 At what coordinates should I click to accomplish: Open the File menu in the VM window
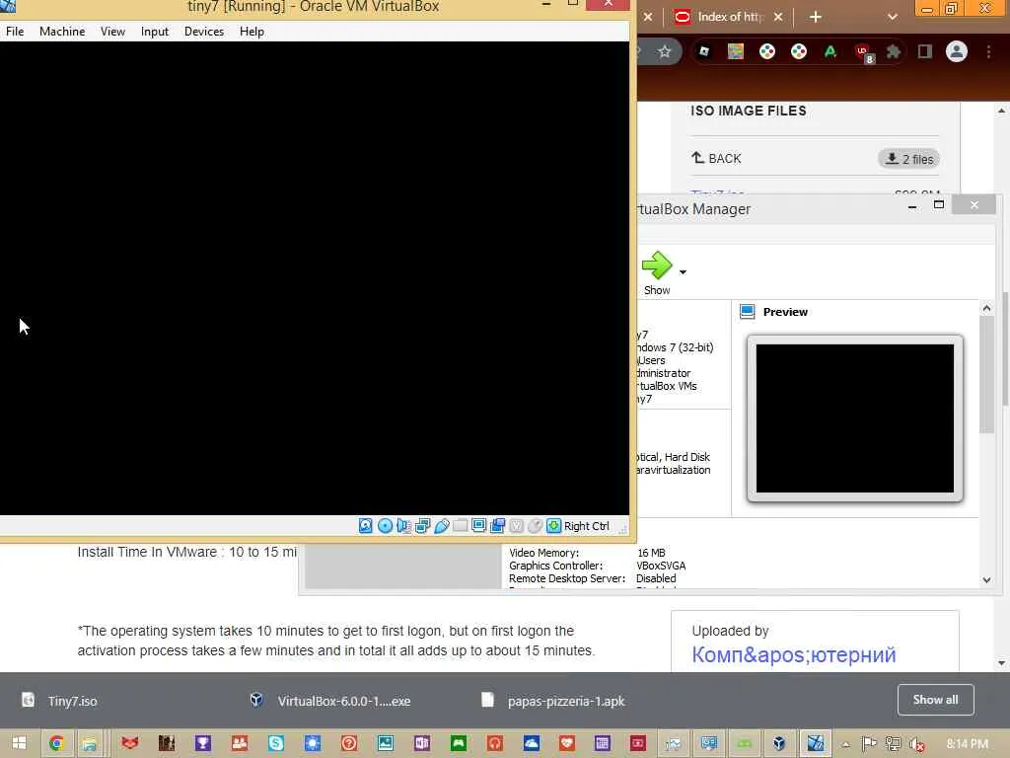(x=15, y=31)
